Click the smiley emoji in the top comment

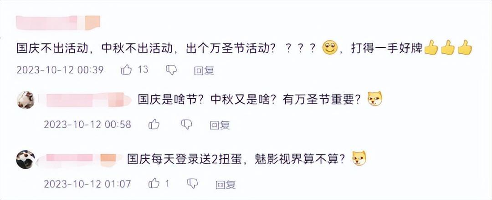pos(329,47)
